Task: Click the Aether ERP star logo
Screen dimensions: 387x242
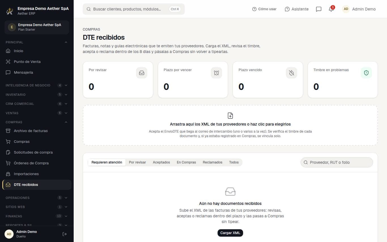Action: pyautogui.click(x=10, y=11)
